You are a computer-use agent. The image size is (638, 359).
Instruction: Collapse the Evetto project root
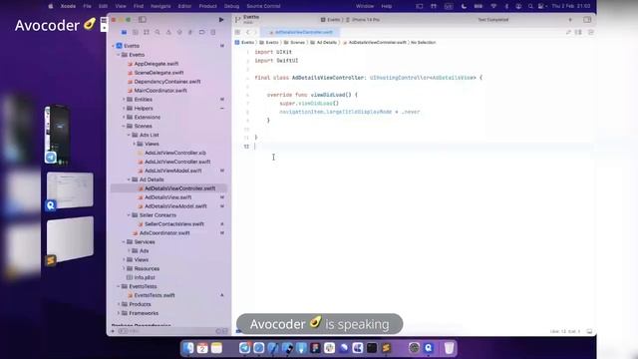pyautogui.click(x=114, y=46)
